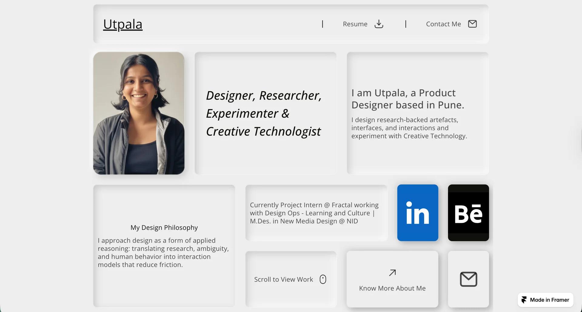The image size is (582, 312).
Task: Click the Framer logo icon in badge
Action: click(x=524, y=300)
